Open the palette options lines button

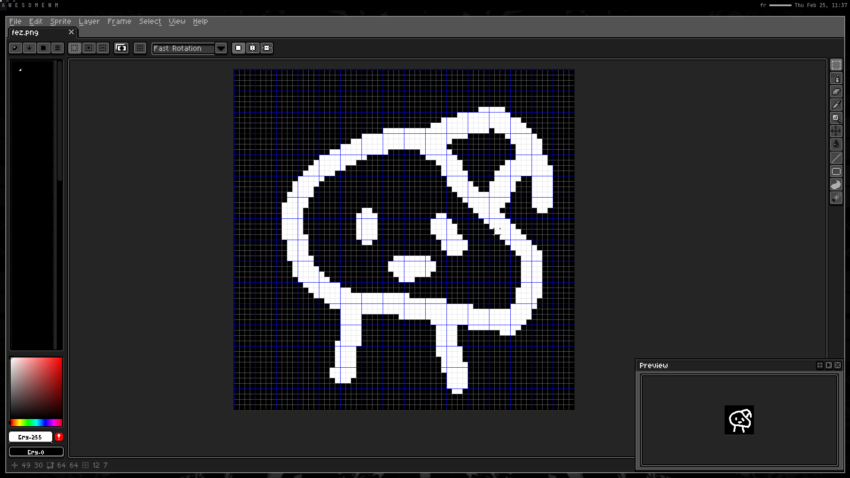[58, 48]
